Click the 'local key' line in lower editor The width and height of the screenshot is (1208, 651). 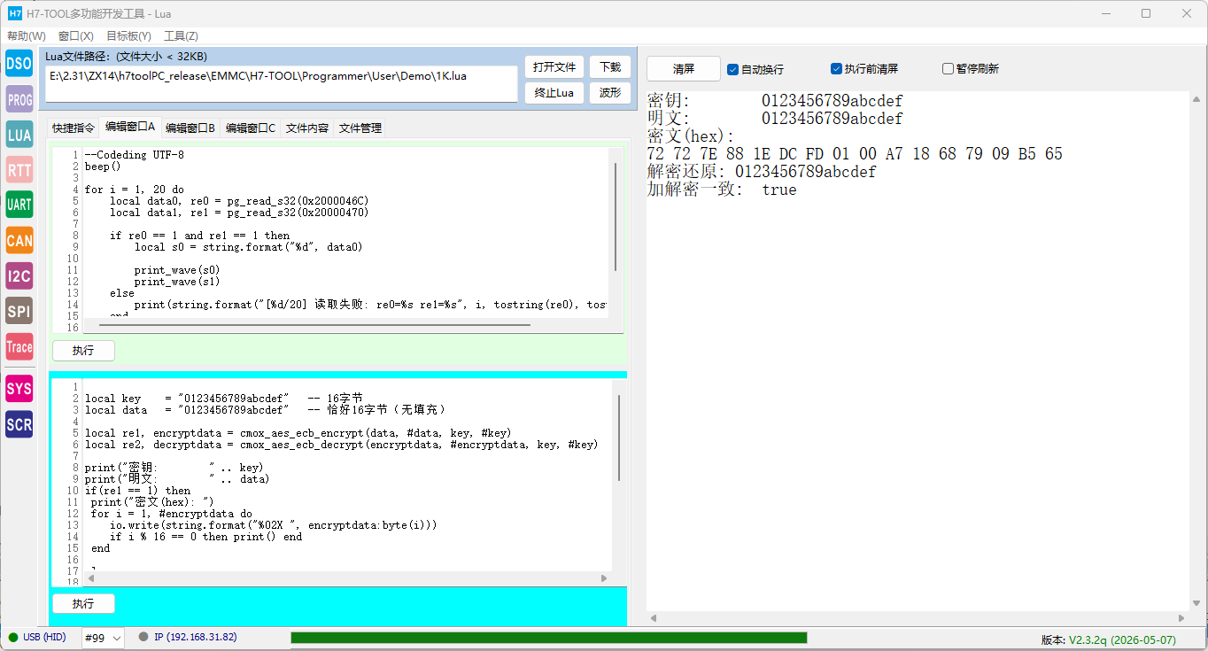[224, 399]
